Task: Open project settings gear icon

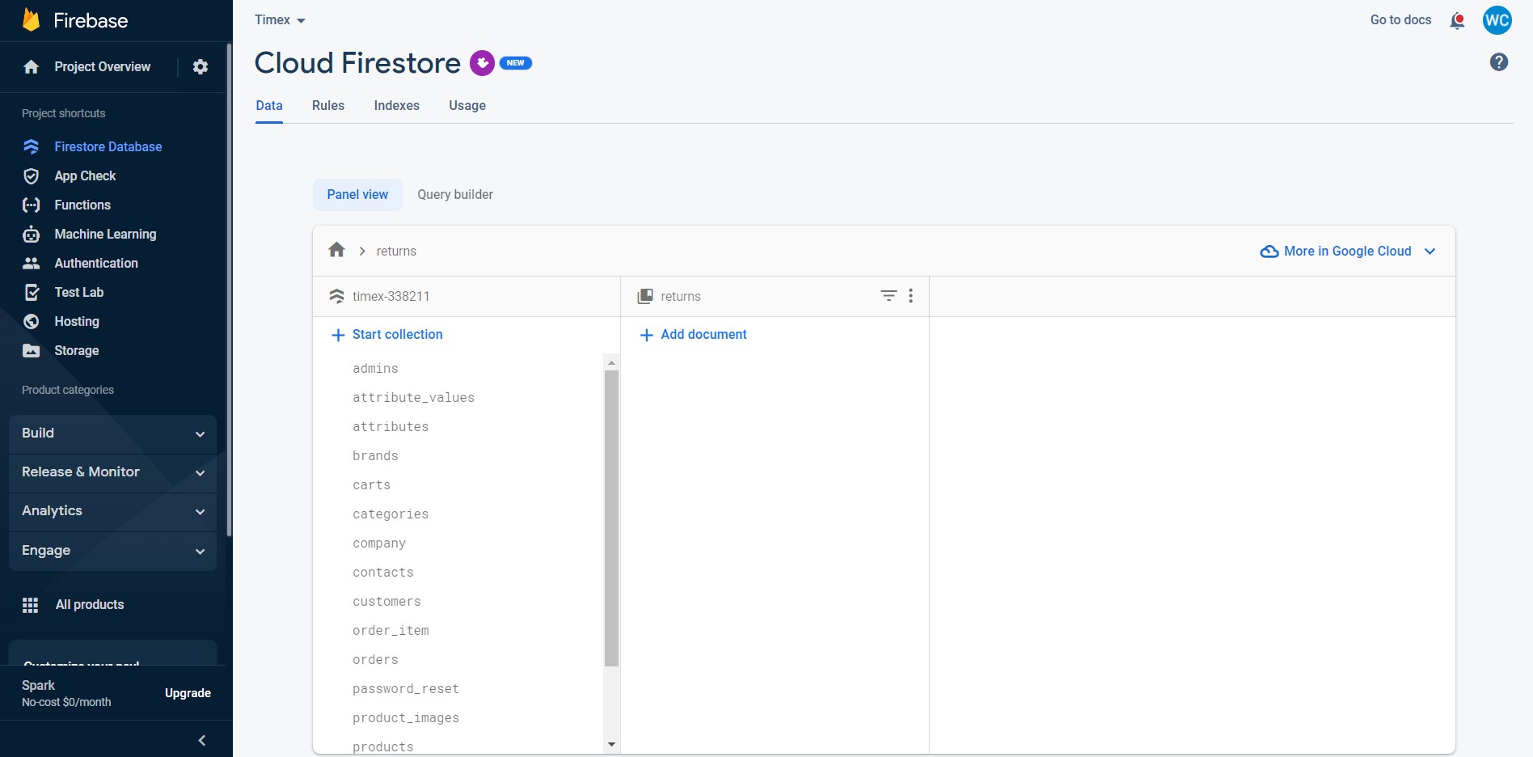Action: (x=201, y=67)
